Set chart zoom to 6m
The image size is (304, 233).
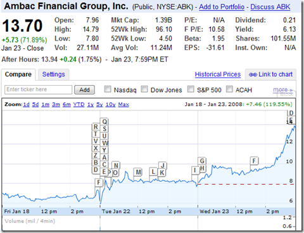coord(66,105)
